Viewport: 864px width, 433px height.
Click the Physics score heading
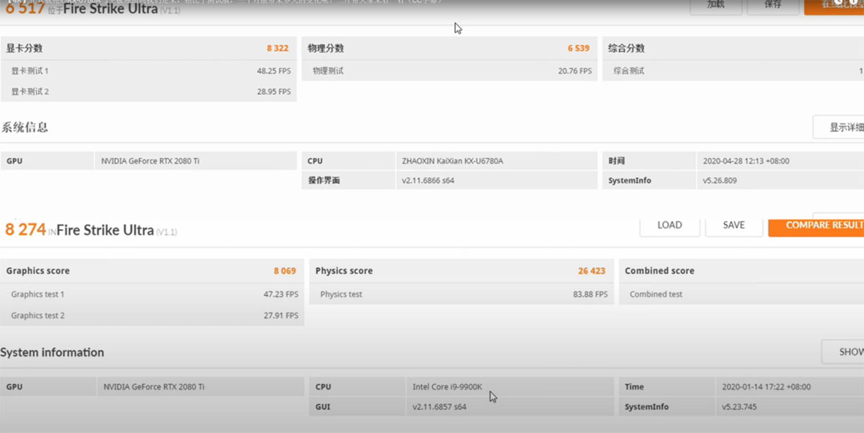click(x=344, y=271)
